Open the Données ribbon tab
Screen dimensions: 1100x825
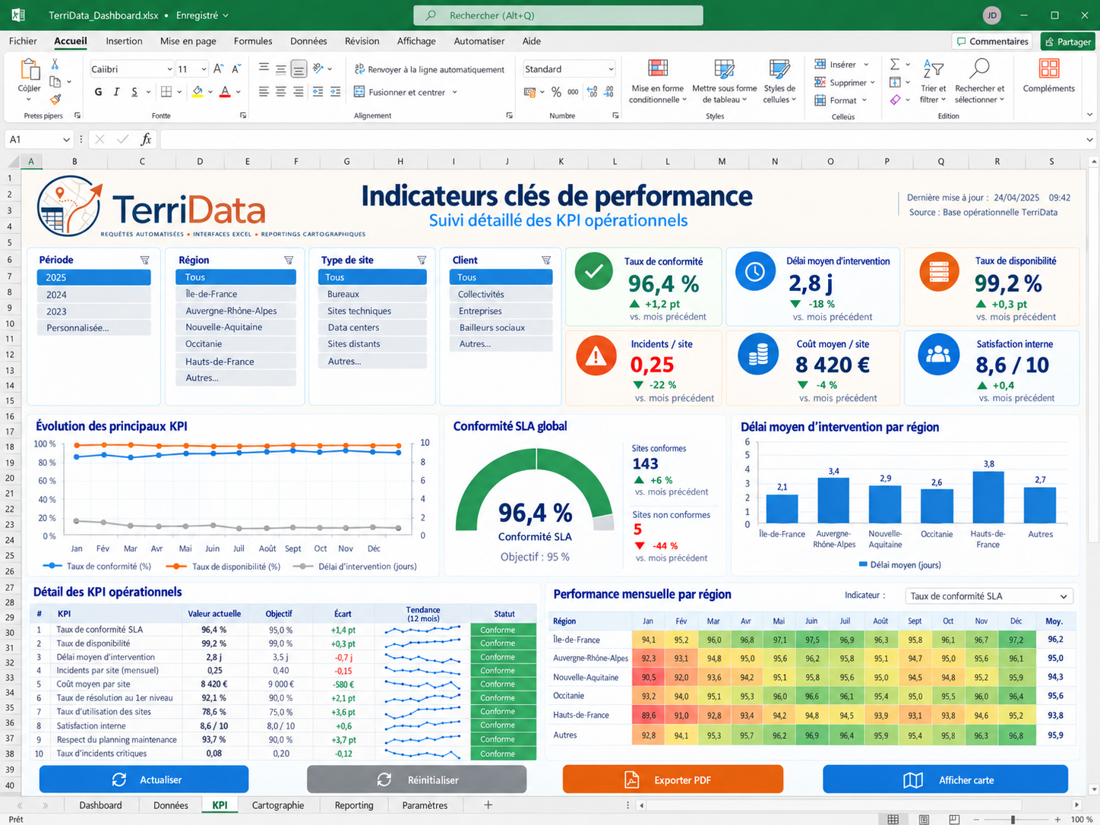(x=308, y=41)
